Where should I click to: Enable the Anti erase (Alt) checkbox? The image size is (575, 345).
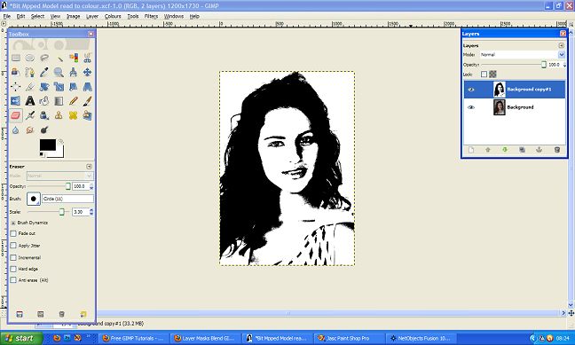coord(13,279)
